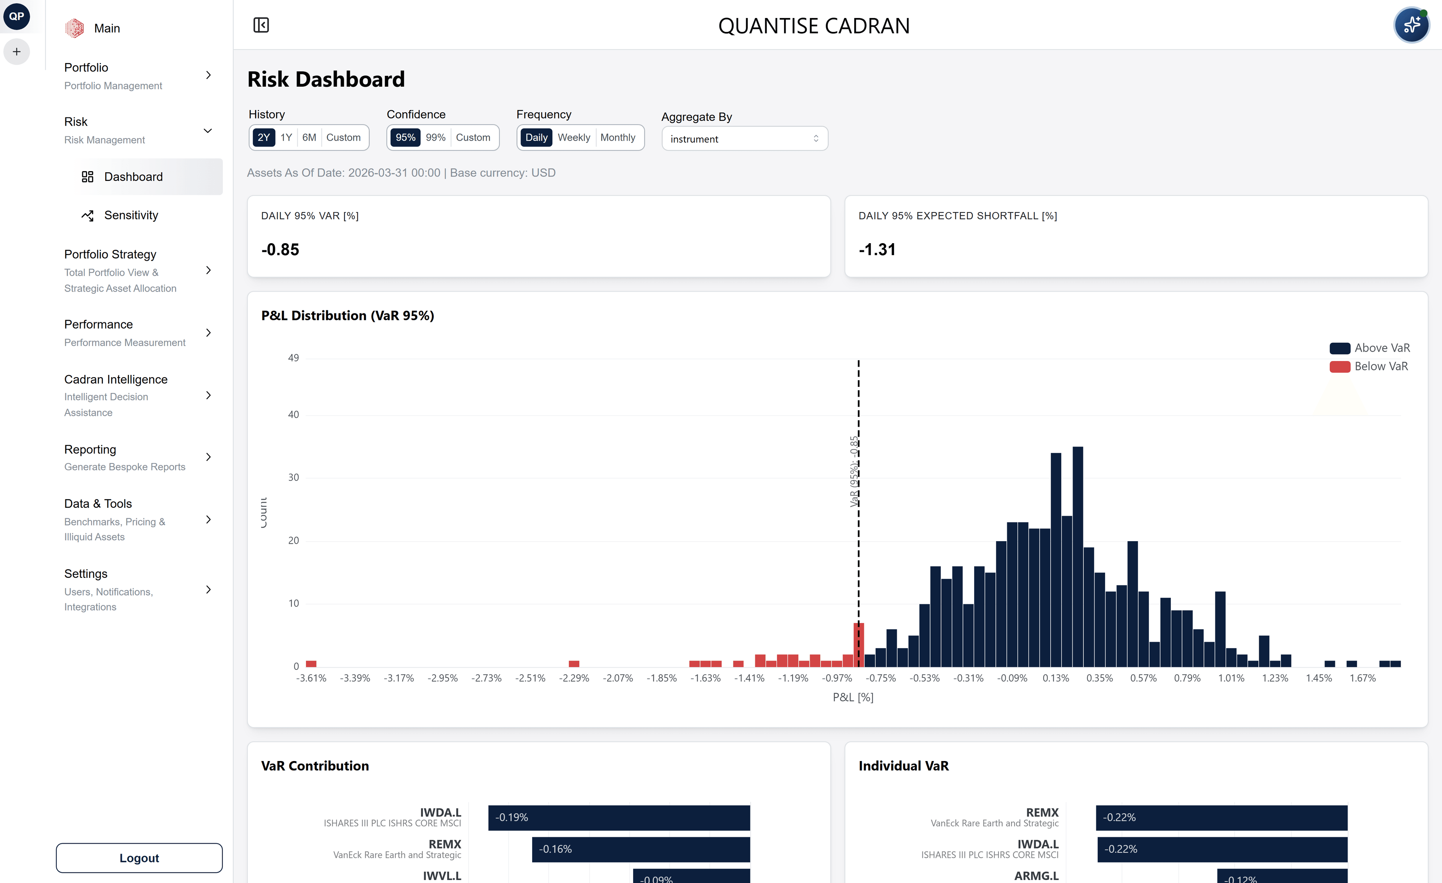Open the Reporting section label
Screen dimensions: 1442x883
point(90,449)
